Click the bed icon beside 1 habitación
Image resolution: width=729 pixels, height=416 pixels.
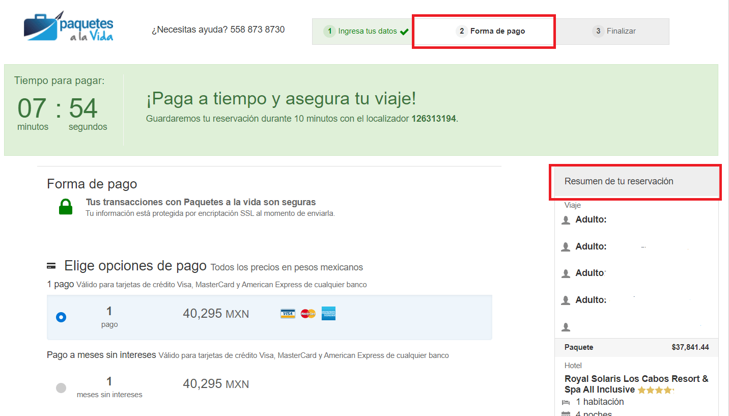566,402
